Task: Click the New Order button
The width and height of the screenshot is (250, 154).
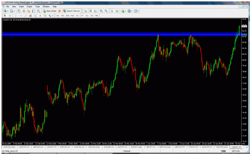Action: pos(50,11)
